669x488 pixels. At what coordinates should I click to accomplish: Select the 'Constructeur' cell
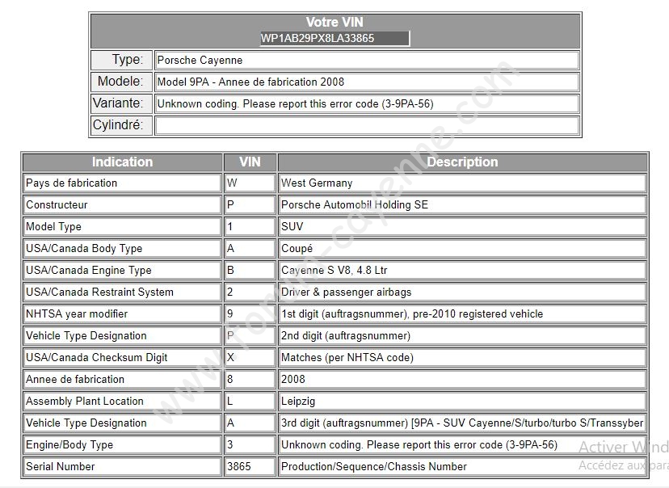click(123, 204)
